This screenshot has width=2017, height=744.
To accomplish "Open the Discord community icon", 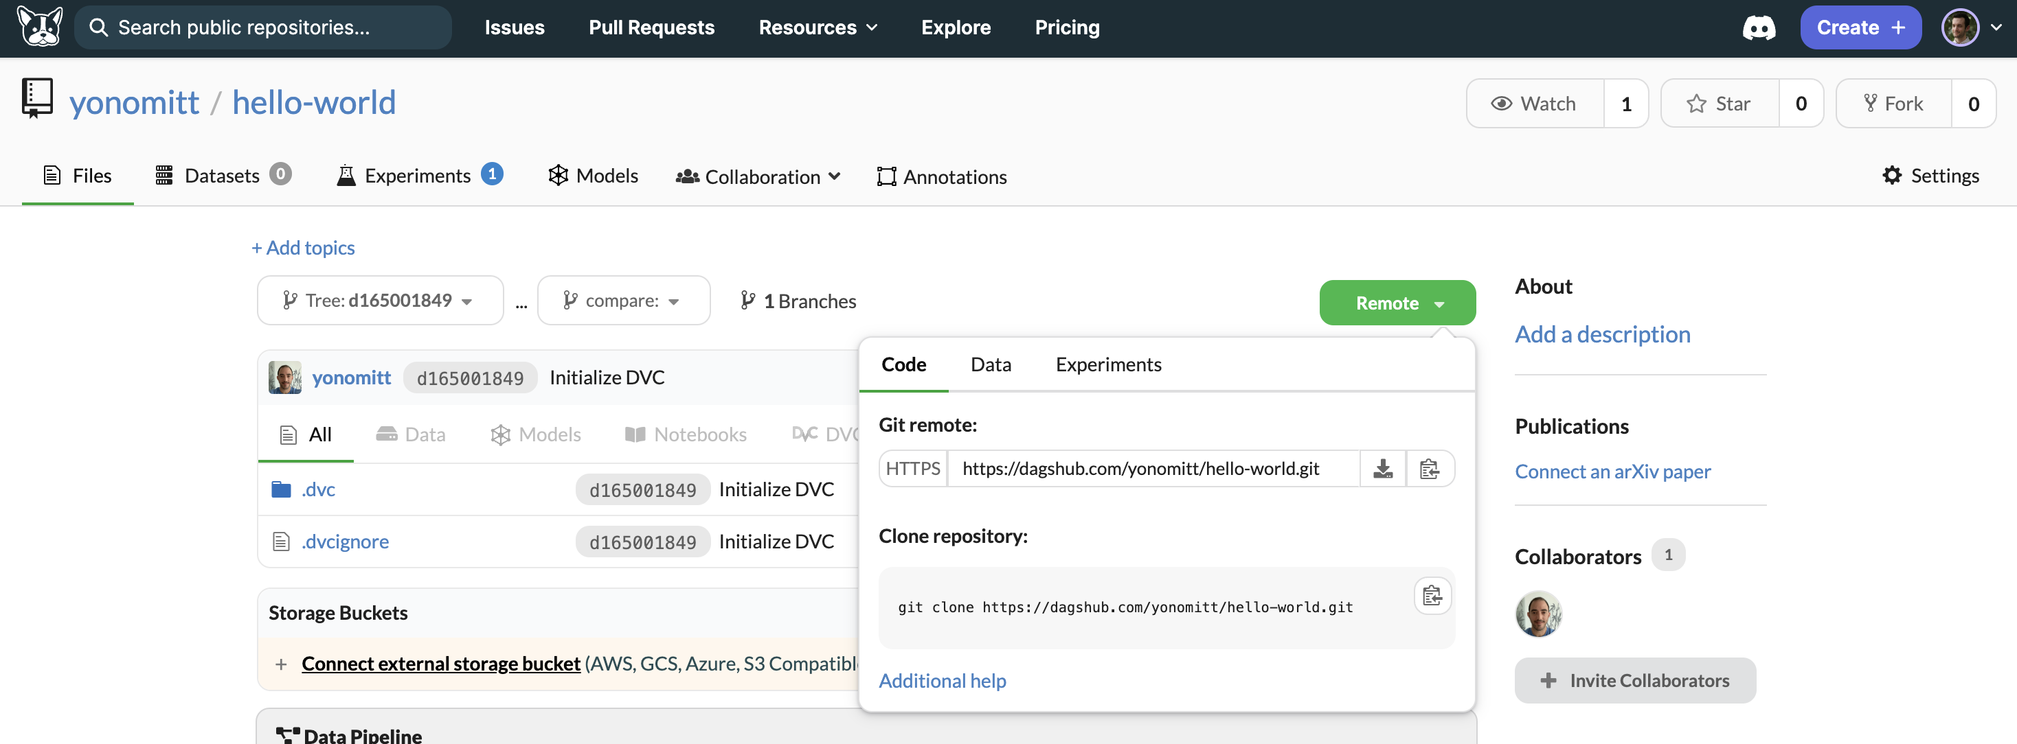I will [1758, 28].
